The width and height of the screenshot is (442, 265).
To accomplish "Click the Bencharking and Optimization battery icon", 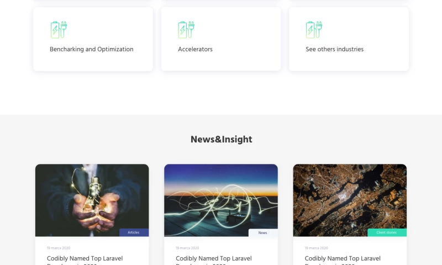I will (59, 30).
